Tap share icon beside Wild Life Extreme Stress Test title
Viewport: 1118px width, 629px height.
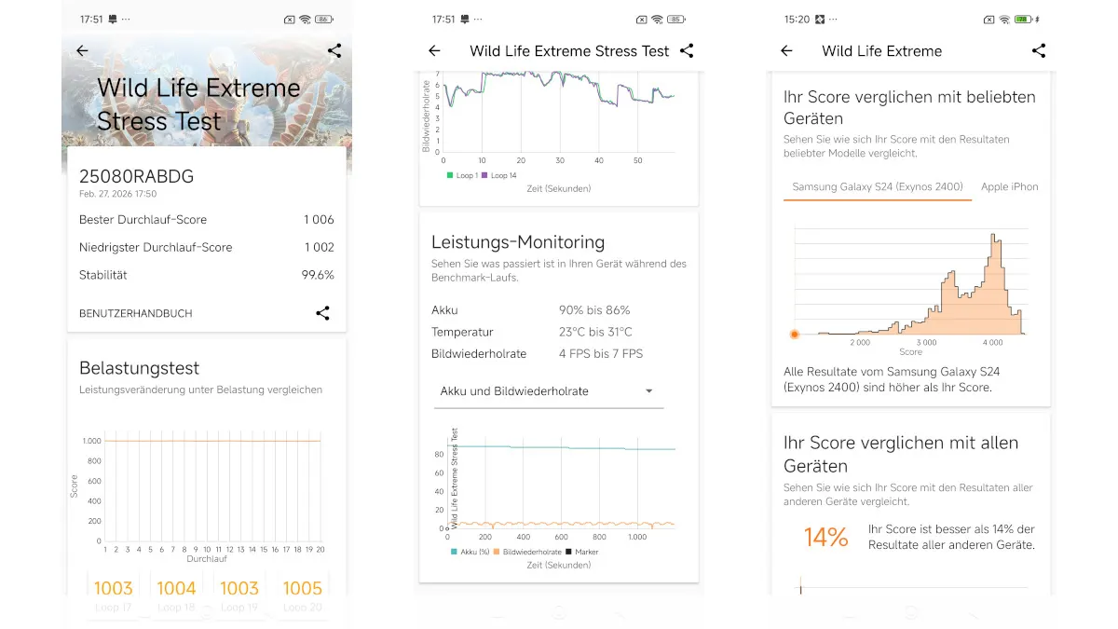[x=687, y=51]
